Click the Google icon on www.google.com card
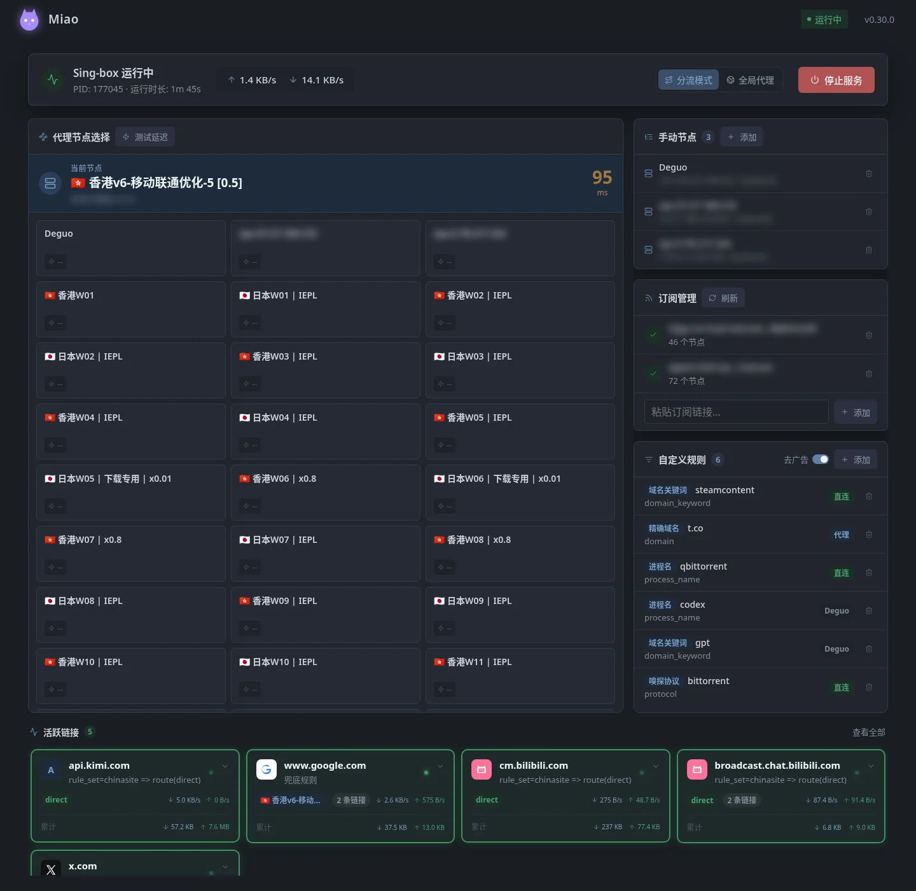The height and width of the screenshot is (891, 916). coord(267,770)
